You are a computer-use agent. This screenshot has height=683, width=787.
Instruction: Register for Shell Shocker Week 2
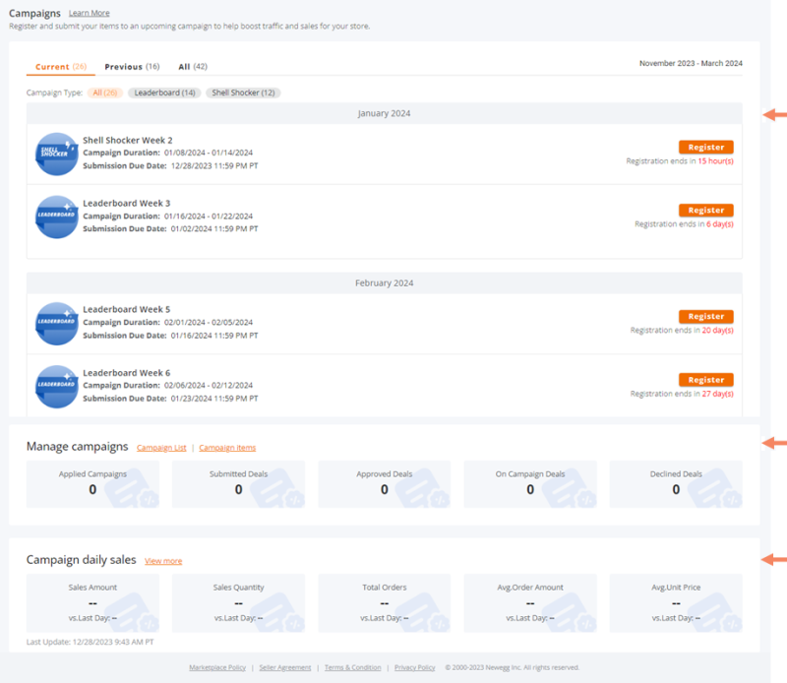tap(705, 146)
